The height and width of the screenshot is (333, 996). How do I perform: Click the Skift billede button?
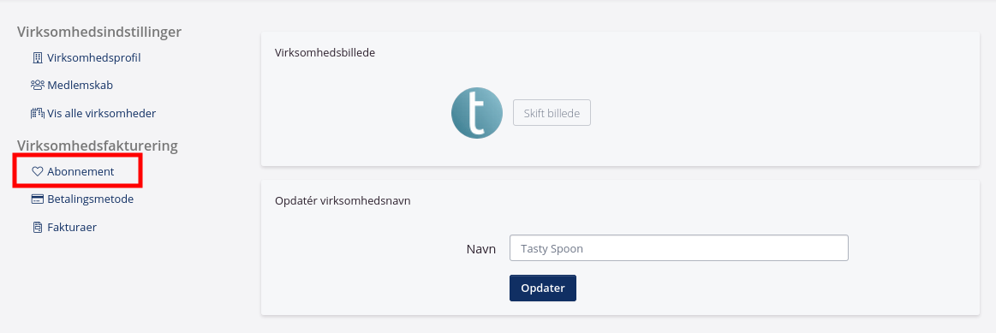[x=552, y=112]
